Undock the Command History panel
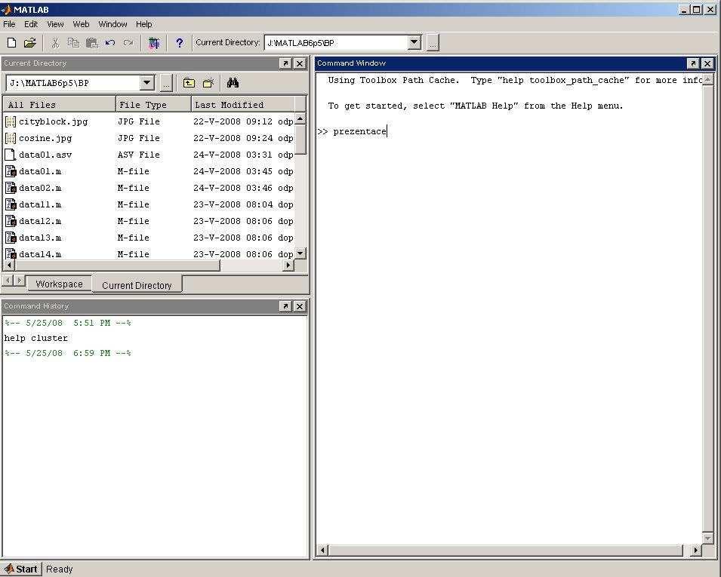This screenshot has height=577, width=721. tap(285, 306)
